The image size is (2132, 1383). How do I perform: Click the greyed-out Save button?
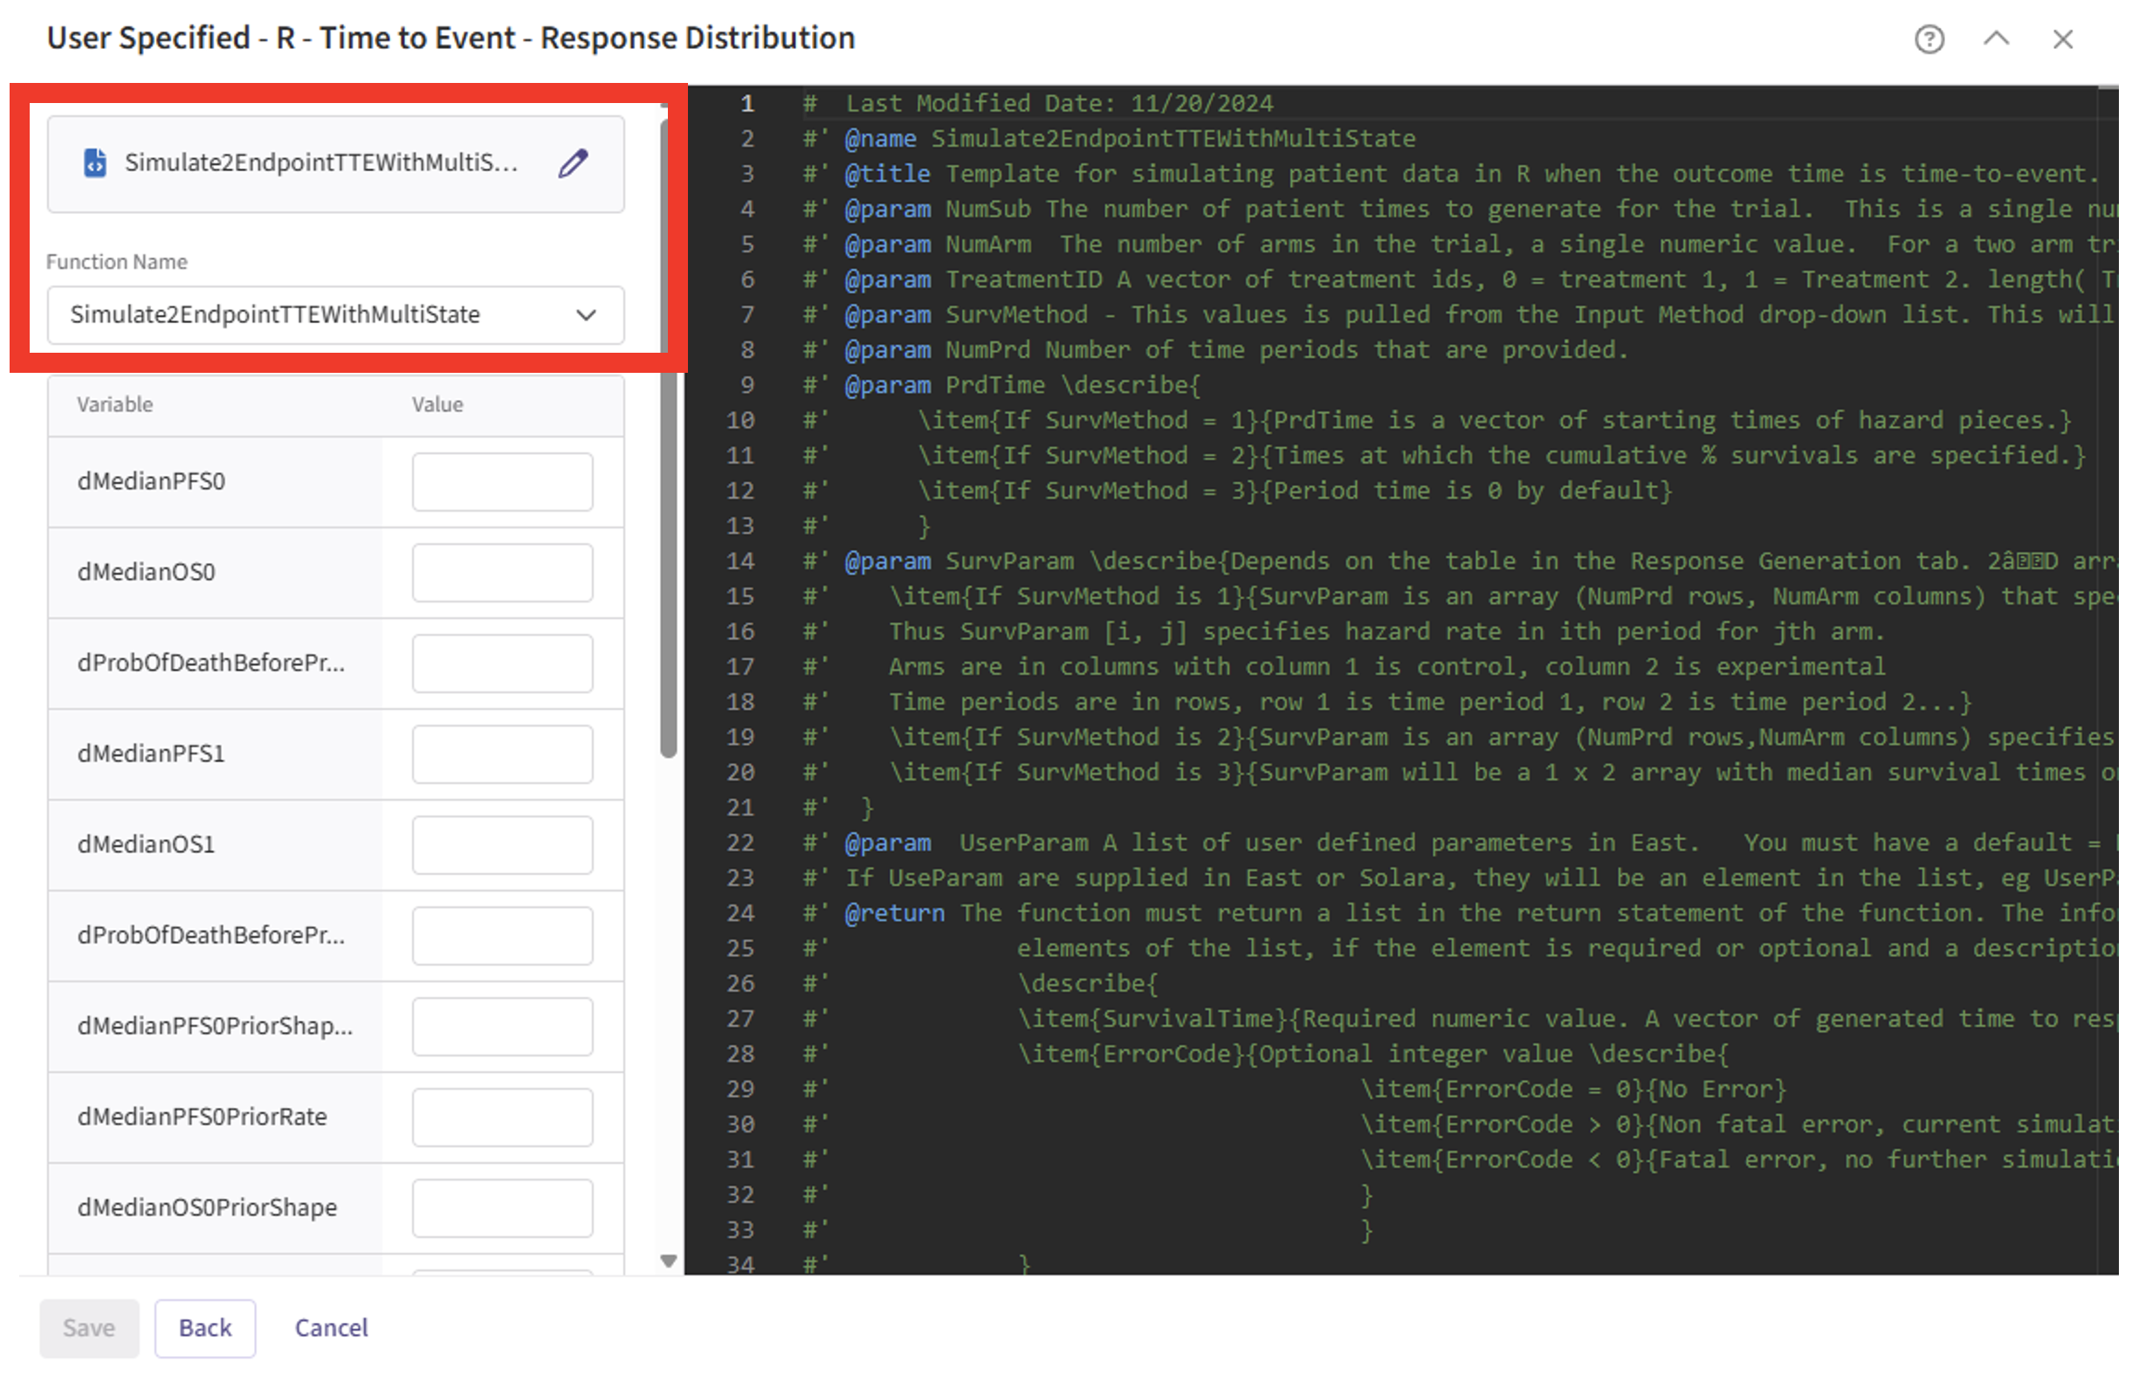pos(89,1327)
